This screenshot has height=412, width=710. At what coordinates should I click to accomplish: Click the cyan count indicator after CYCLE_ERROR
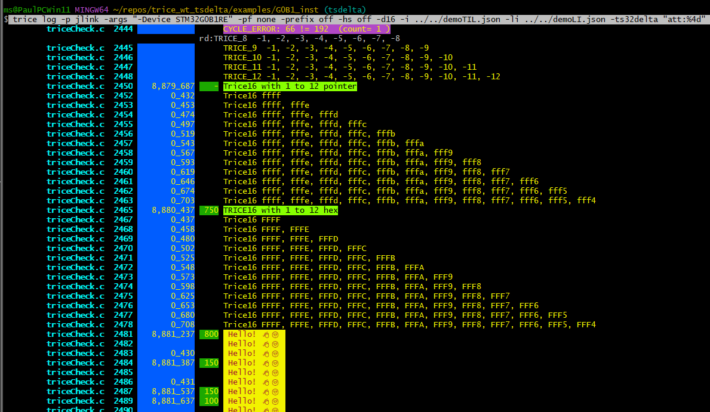tap(364, 29)
